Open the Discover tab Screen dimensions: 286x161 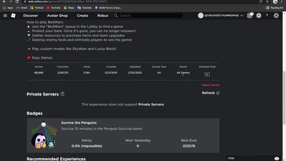click(x=30, y=16)
